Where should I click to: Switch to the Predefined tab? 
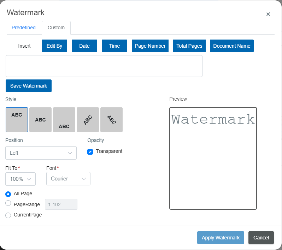(24, 28)
